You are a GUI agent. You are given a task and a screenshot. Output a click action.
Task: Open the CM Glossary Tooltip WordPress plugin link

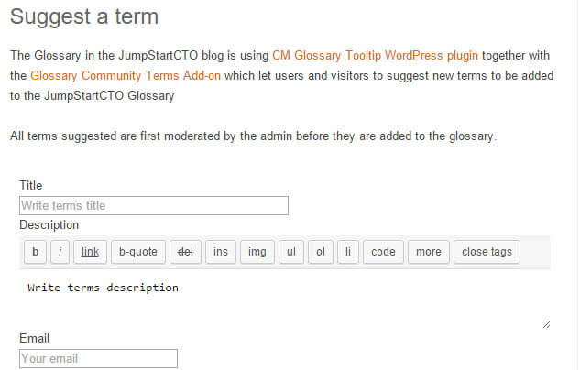(376, 55)
